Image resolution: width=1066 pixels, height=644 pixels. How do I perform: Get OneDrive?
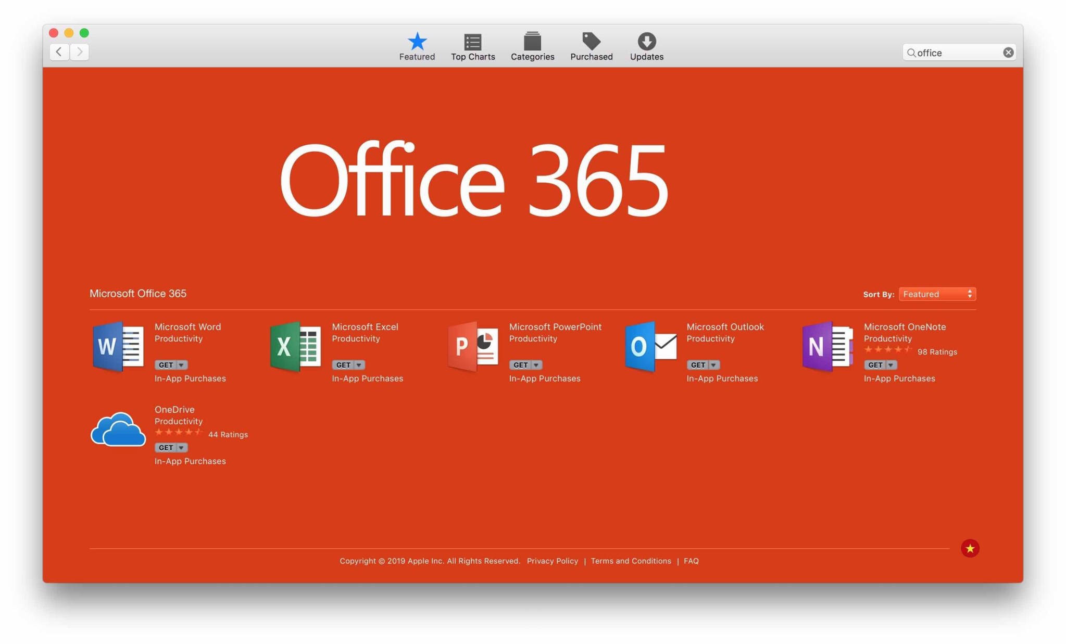tap(166, 448)
